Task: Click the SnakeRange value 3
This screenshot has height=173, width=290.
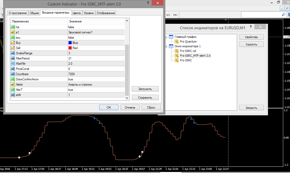Action: (96, 53)
